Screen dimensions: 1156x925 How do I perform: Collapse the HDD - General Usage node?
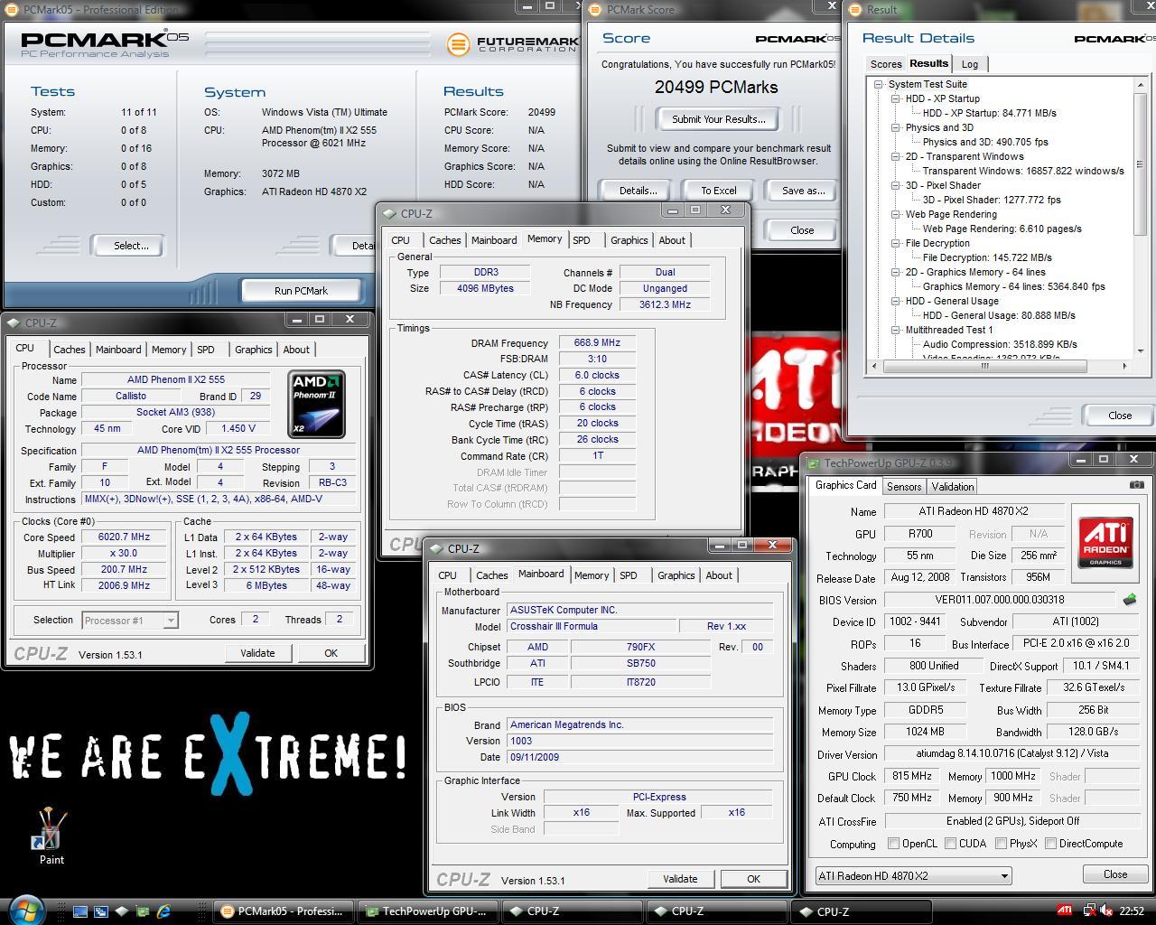tap(895, 301)
